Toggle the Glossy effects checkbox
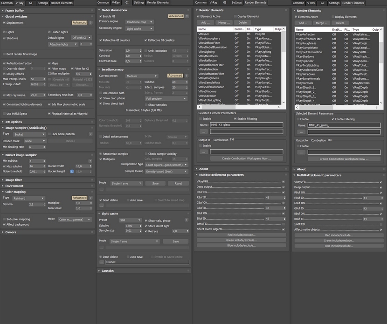The image size is (387, 324). (x=4, y=74)
